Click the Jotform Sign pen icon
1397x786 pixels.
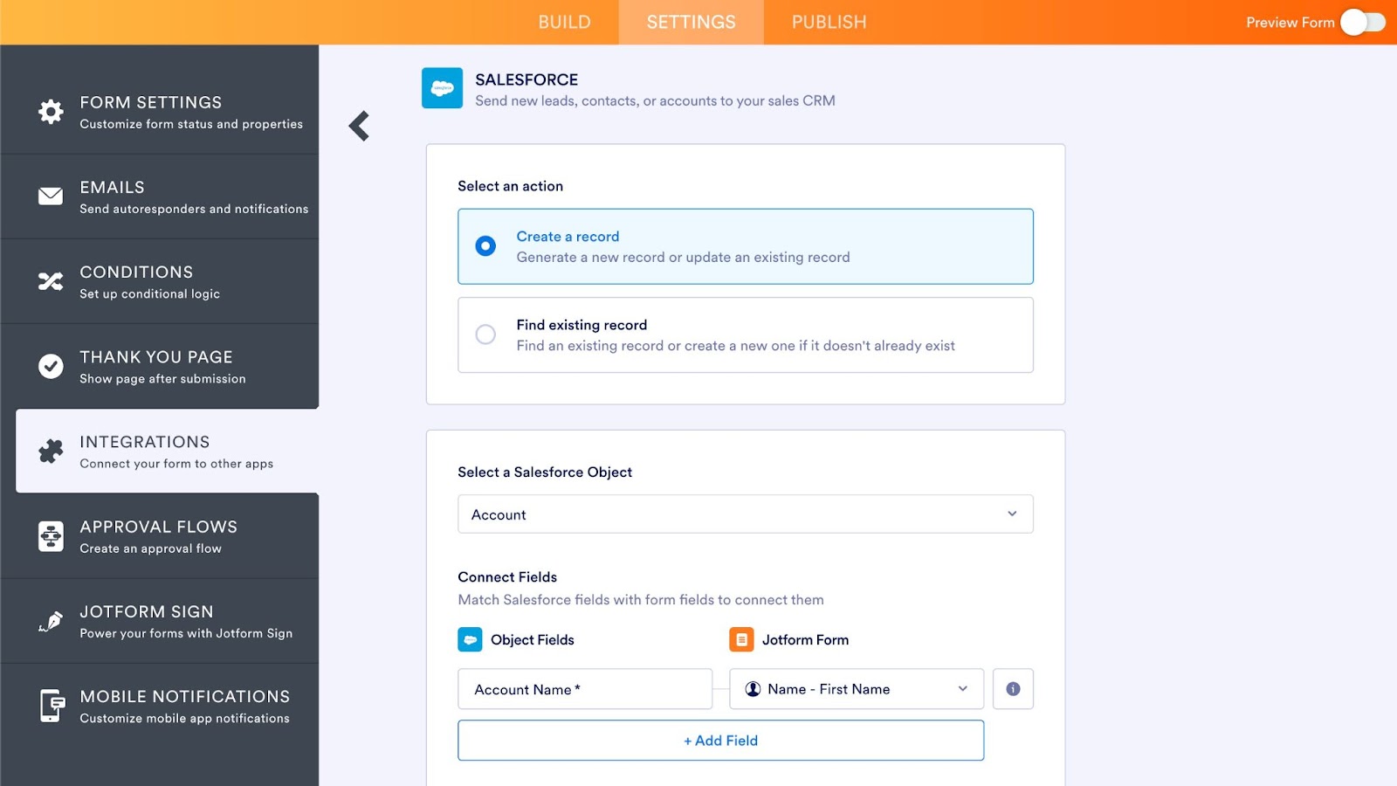tap(51, 621)
